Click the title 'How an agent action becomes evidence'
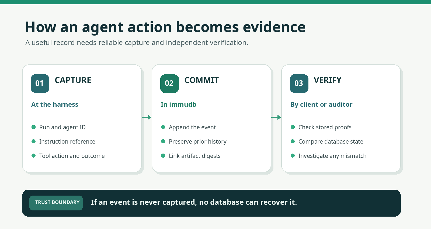This screenshot has height=229, width=431. (x=165, y=27)
